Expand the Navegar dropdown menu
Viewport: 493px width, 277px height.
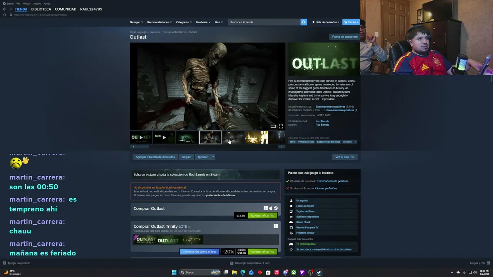pos(136,22)
